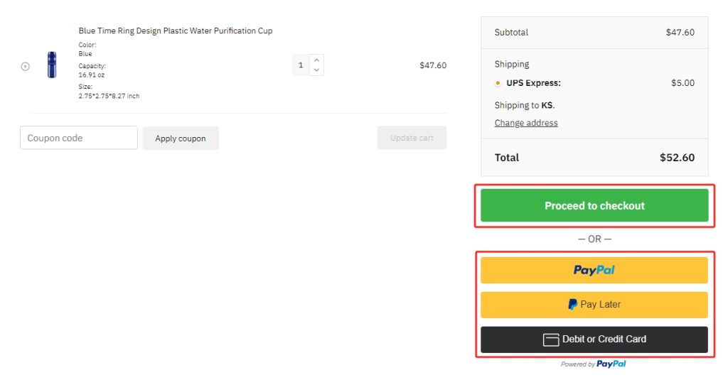Click the quantity number field
This screenshot has height=380, width=728.
(301, 65)
